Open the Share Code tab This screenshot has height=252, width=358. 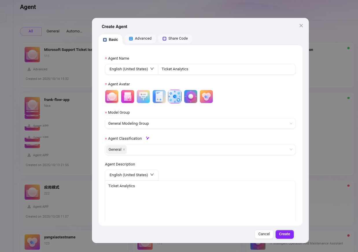(175, 38)
